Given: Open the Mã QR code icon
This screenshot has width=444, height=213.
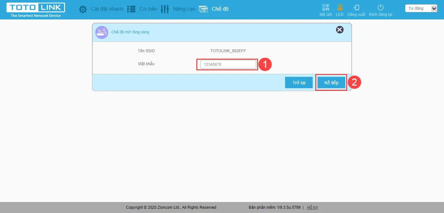Looking at the screenshot, I should point(325,7).
